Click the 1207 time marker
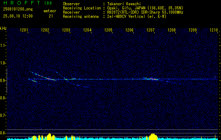This screenshot has width=221, height=140. 150,30
